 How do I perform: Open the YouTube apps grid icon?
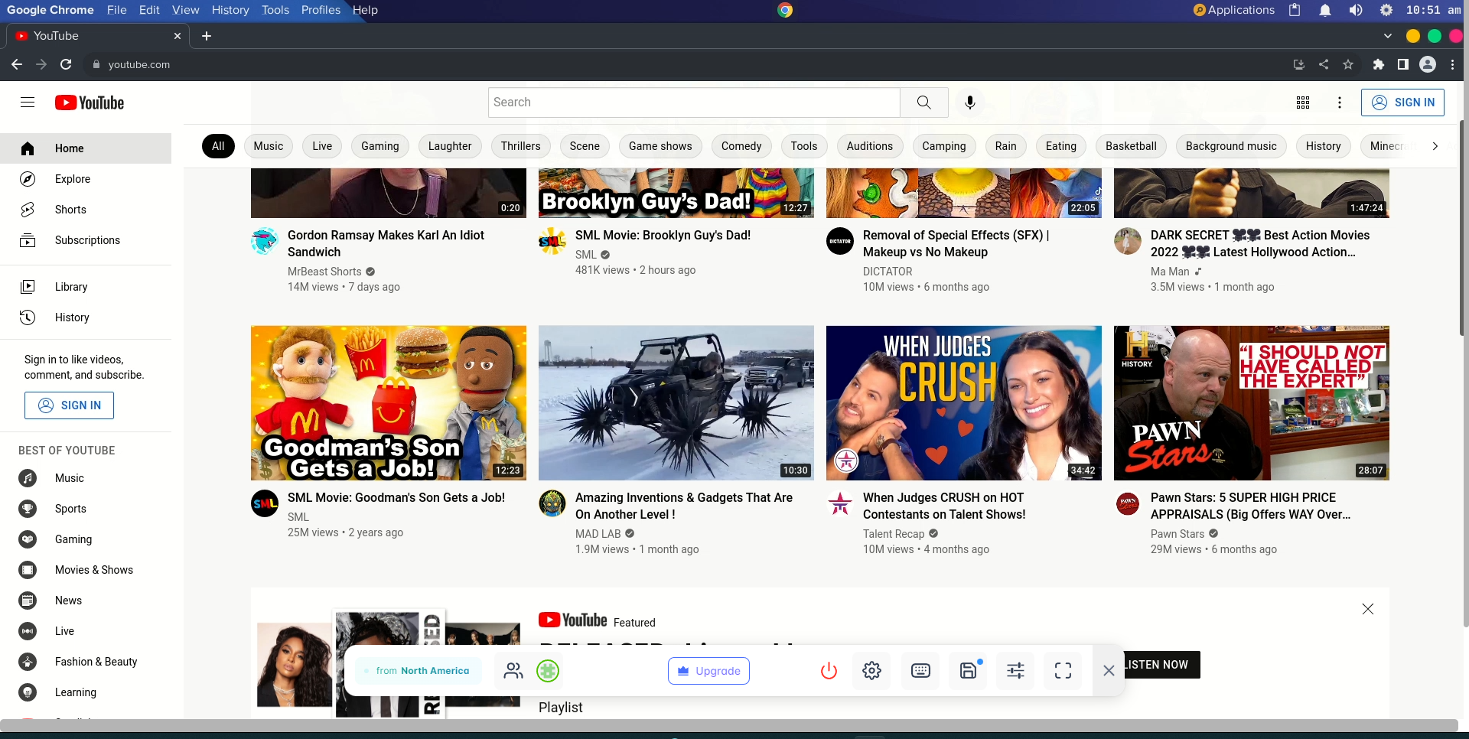tap(1303, 103)
